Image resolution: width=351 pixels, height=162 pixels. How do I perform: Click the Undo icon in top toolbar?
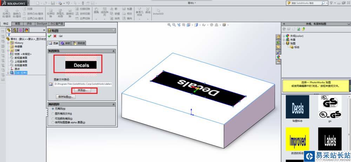pos(68,3)
